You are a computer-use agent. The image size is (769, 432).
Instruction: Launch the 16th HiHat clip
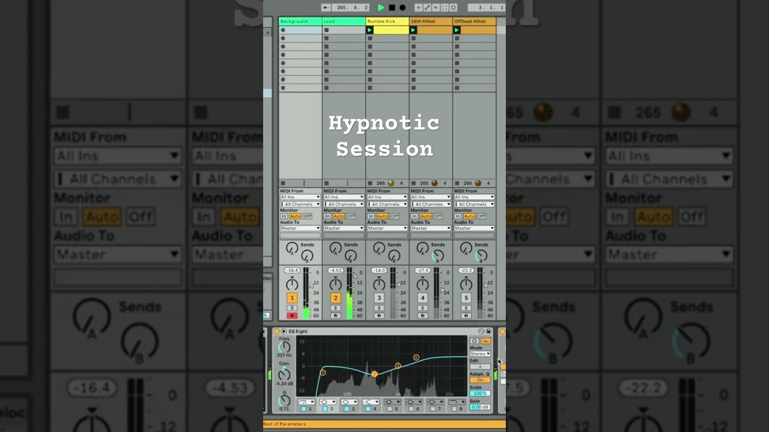[x=413, y=30]
